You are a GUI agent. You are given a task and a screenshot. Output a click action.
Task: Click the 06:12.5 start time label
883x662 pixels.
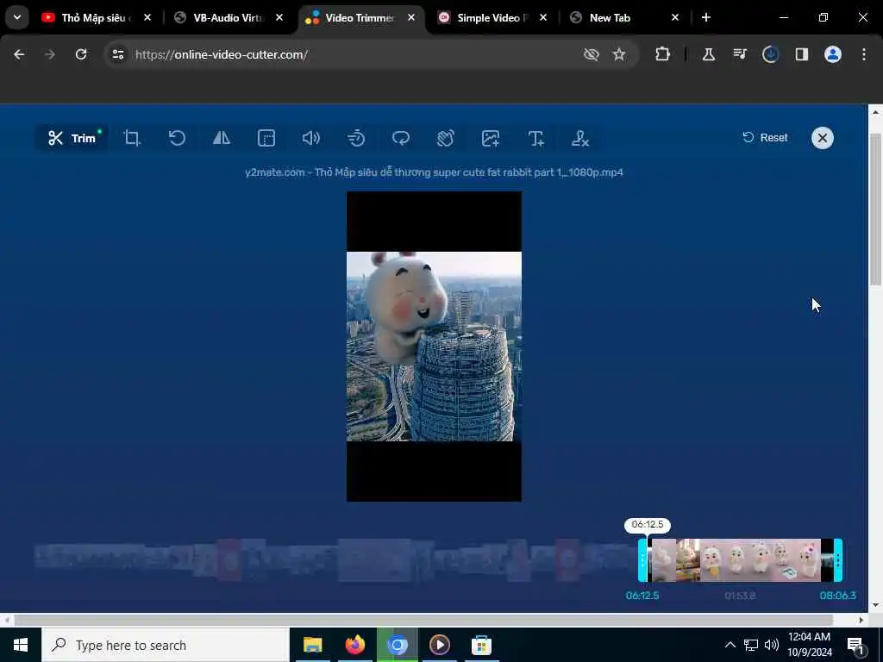point(642,596)
